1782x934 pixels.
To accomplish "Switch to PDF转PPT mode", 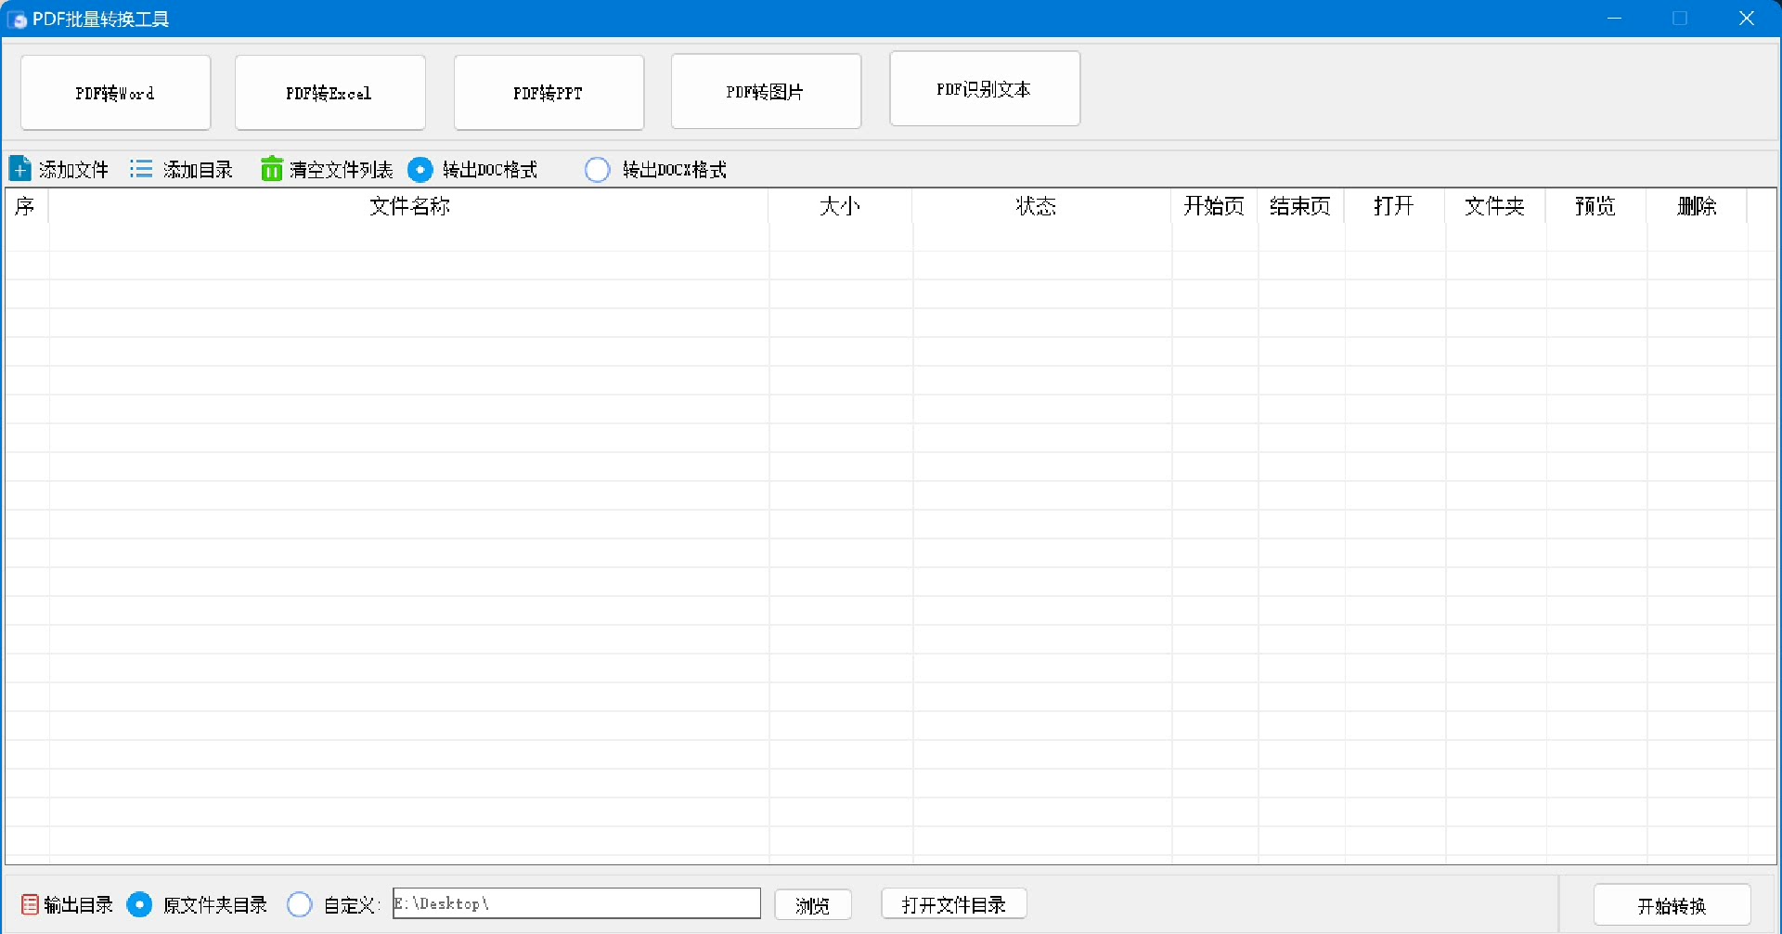I will point(549,93).
